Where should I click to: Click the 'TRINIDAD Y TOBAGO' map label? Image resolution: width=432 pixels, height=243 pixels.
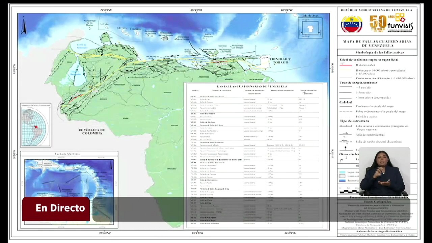pyautogui.click(x=280, y=61)
